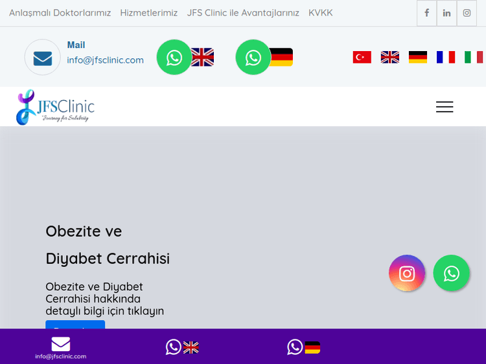This screenshot has width=486, height=364.
Task: Click the floating Instagram gradient button
Action: [407, 273]
